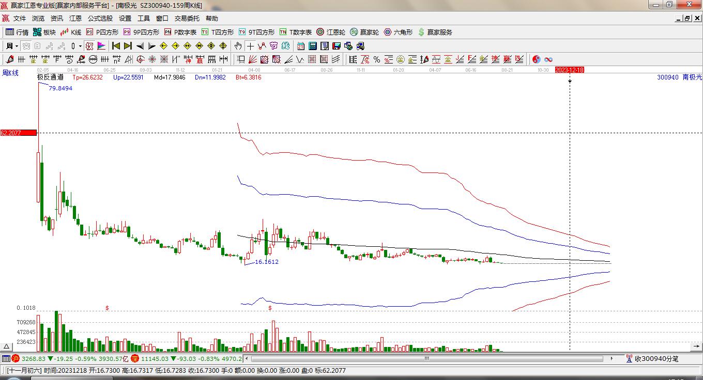Viewport: 703px width, 380px height.
Task: Click the 赢家服务 button
Action: coord(435,32)
